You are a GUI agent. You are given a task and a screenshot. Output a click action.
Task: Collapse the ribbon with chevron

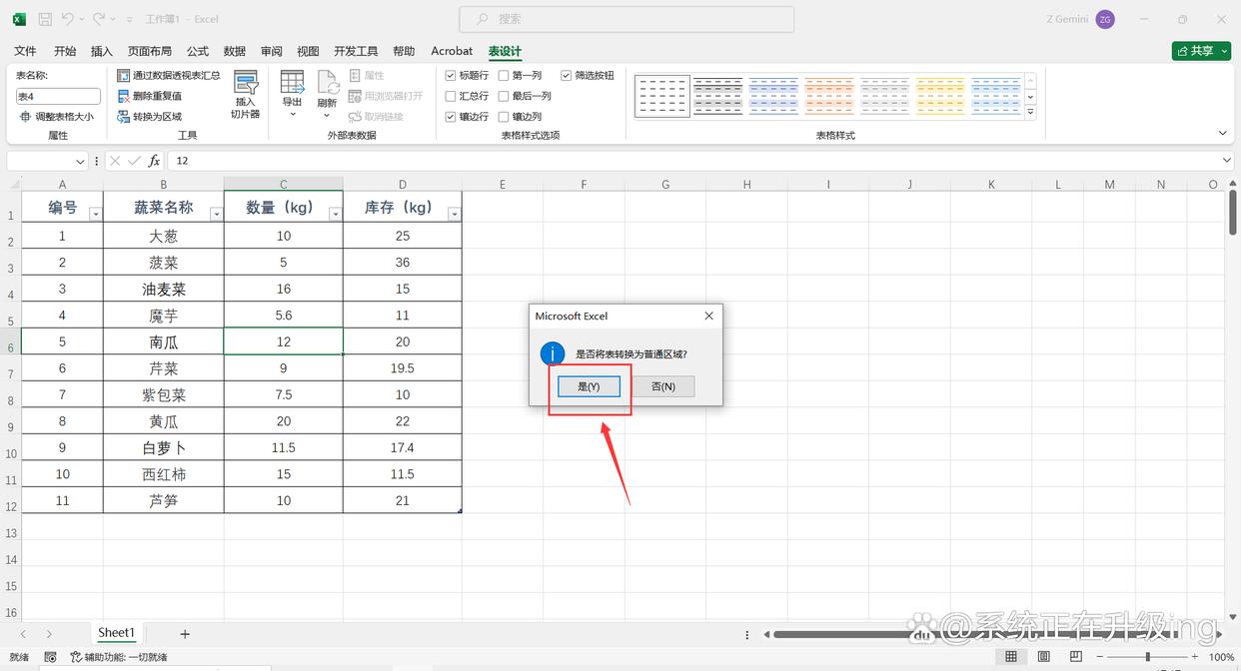[x=1223, y=133]
